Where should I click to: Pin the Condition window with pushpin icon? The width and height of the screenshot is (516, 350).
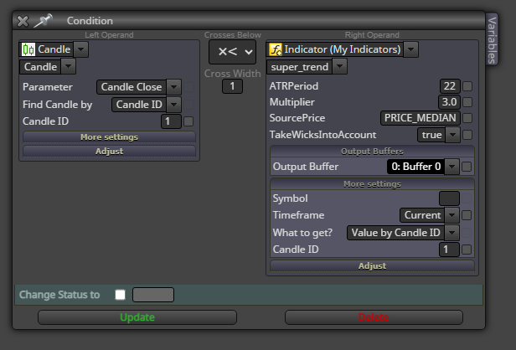click(44, 20)
